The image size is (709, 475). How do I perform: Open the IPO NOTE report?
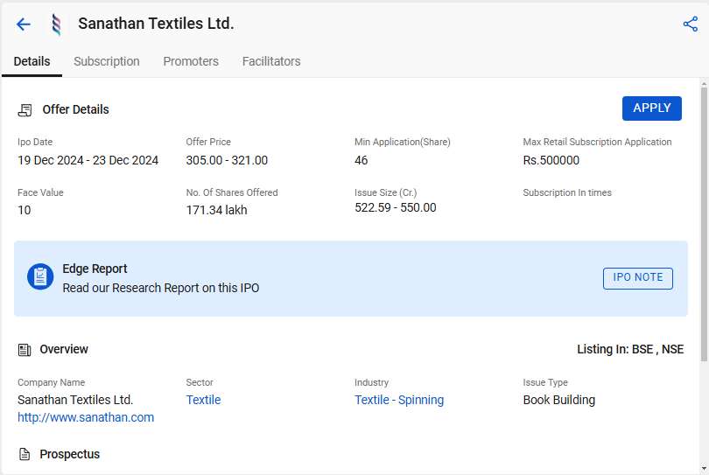click(x=637, y=278)
